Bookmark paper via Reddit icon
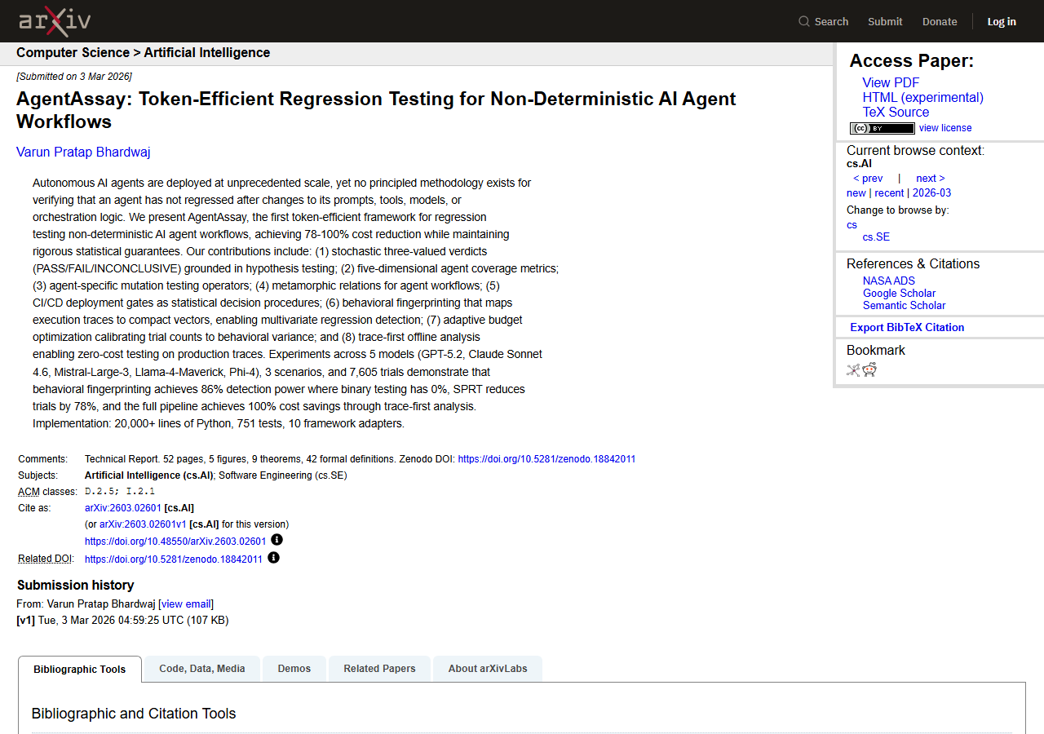Viewport: 1044px width, 734px height. click(x=869, y=369)
